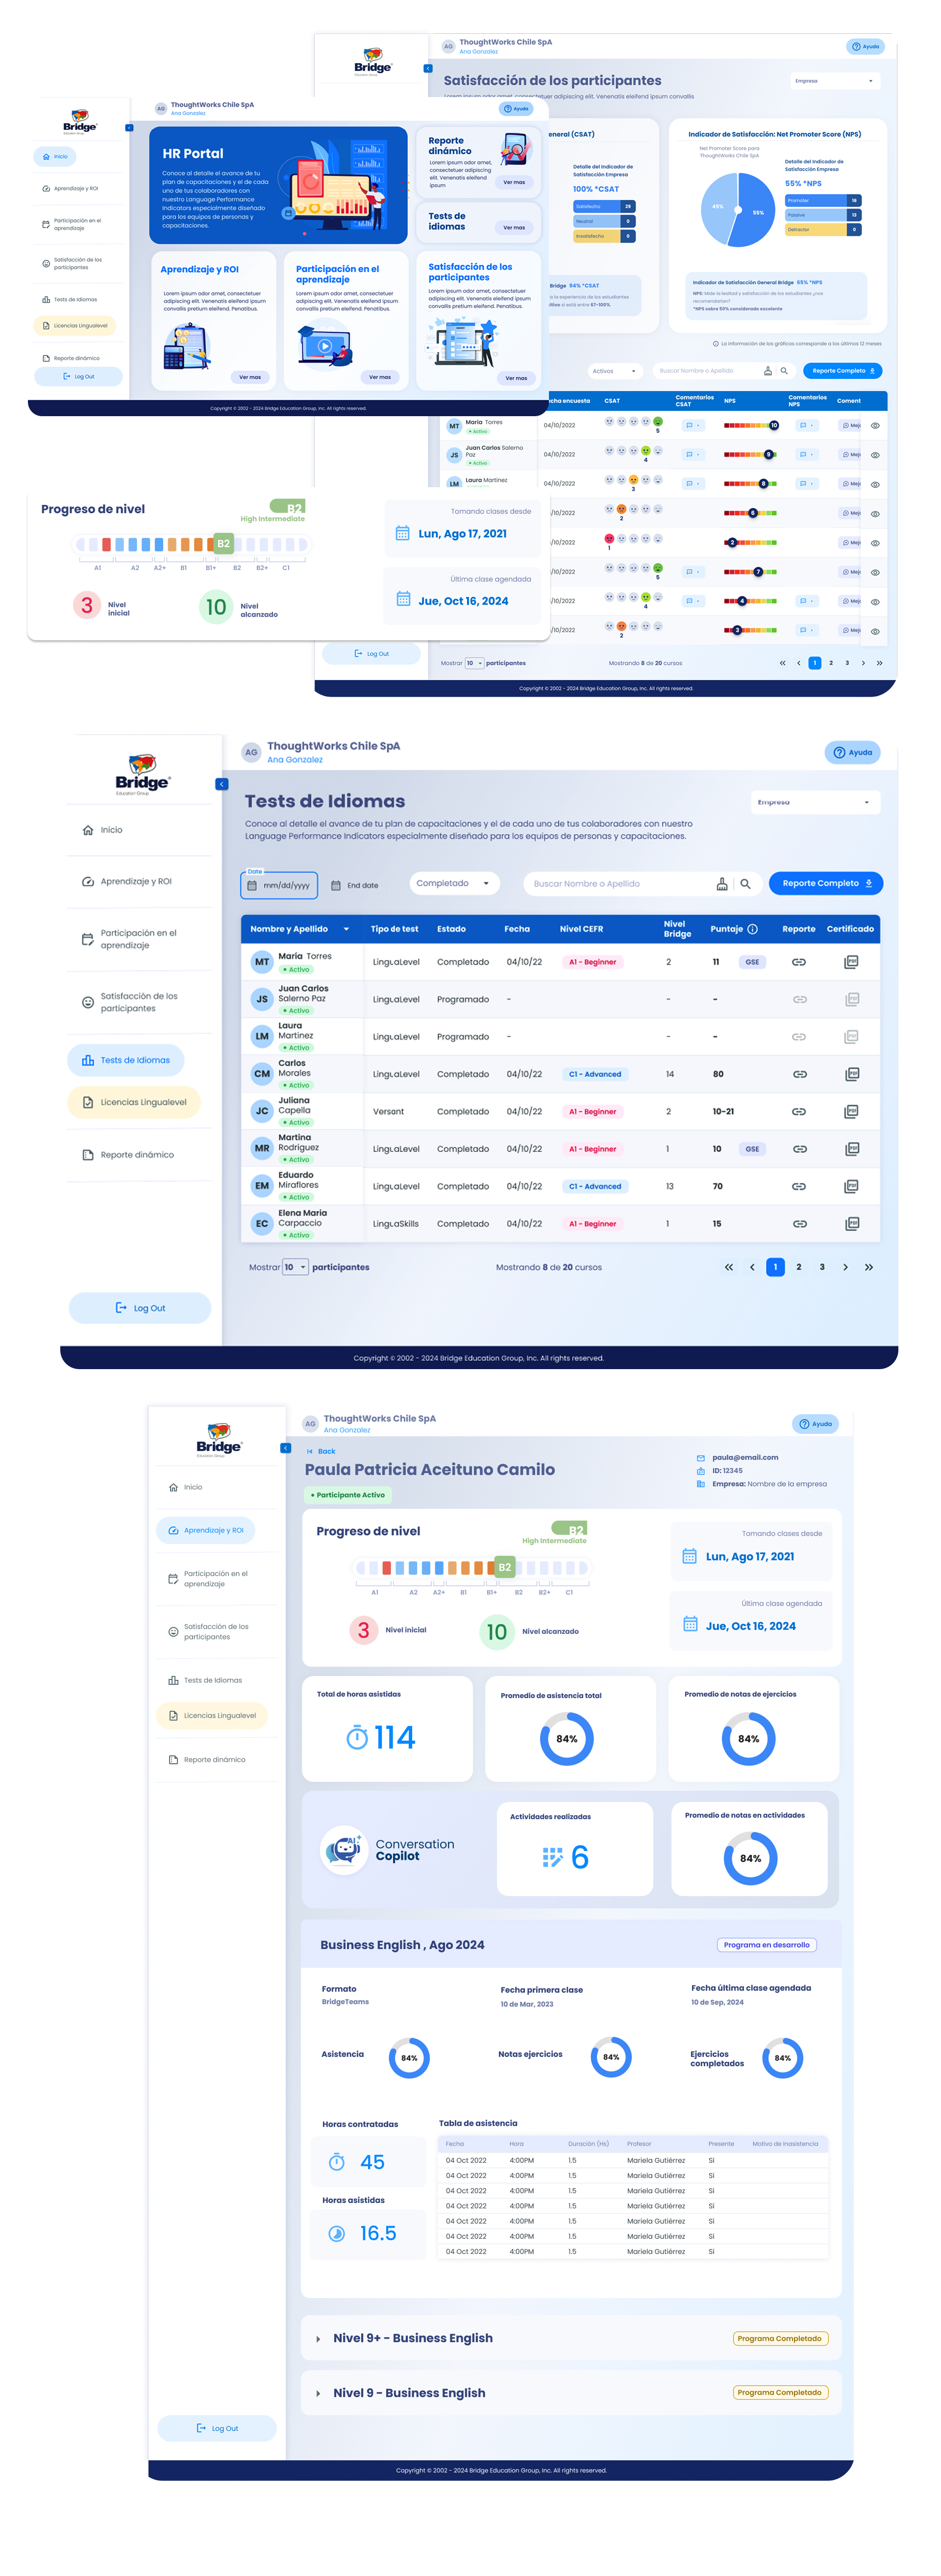The height and width of the screenshot is (2576, 941).
Task: Click Reporte Completo button in Tests de Idiomas
Action: [x=826, y=883]
